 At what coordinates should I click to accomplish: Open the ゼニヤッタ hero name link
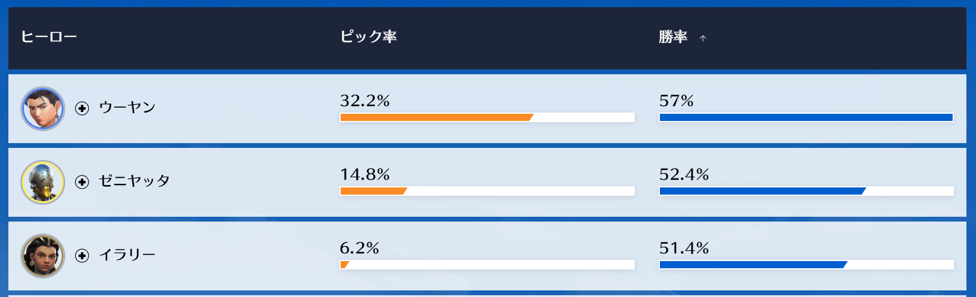click(x=134, y=181)
